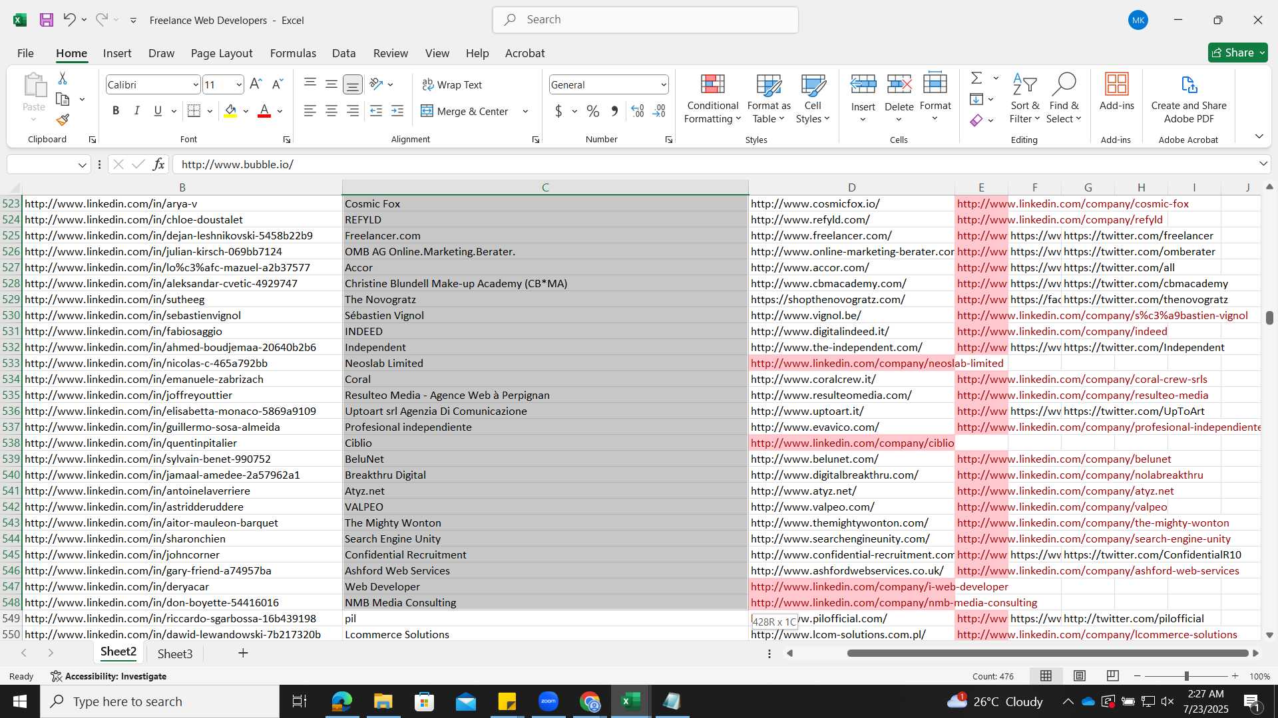Open Sort & Filter dropdown
This screenshot has width=1278, height=718.
coord(1024,98)
